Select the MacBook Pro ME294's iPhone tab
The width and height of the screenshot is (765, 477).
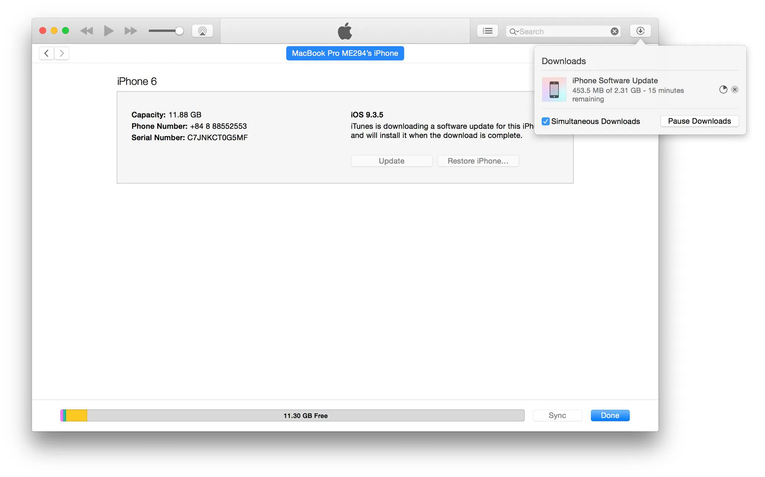click(x=345, y=53)
